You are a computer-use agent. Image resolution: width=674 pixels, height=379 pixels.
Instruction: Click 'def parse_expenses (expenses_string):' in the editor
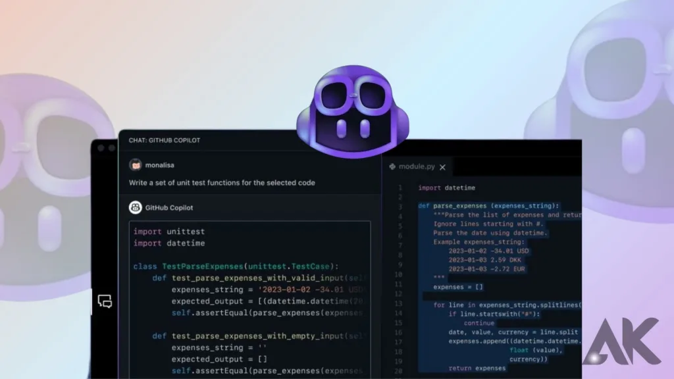point(489,206)
